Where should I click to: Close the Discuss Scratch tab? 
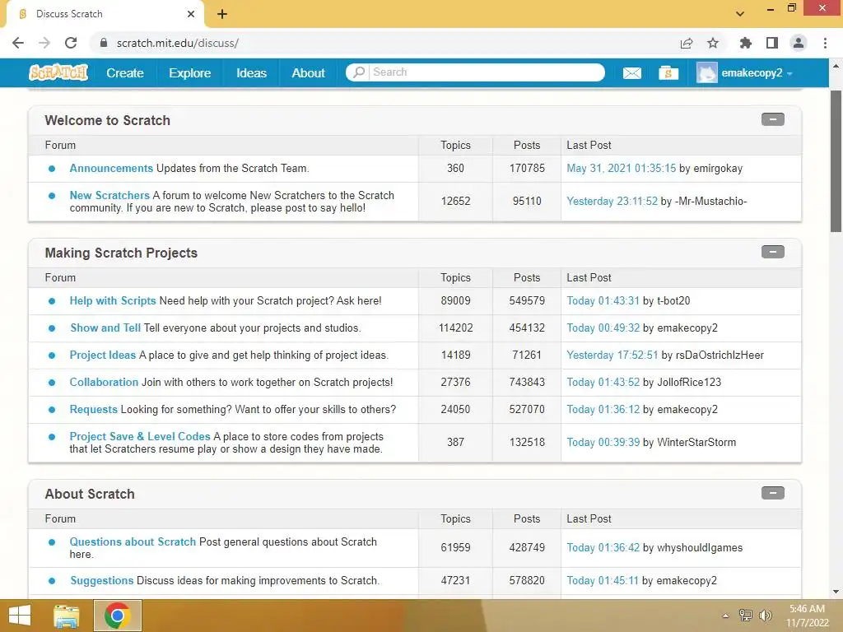point(191,14)
